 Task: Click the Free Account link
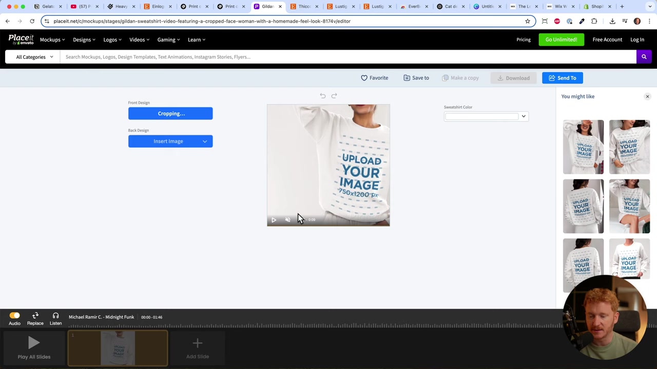tap(607, 39)
